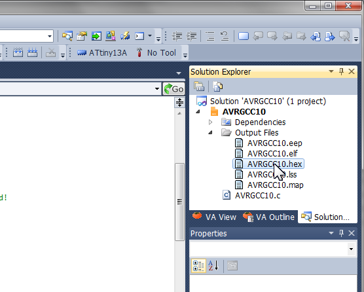Toggle the Categorized view in Properties
Screen dimensions: 364x292
[198, 266]
